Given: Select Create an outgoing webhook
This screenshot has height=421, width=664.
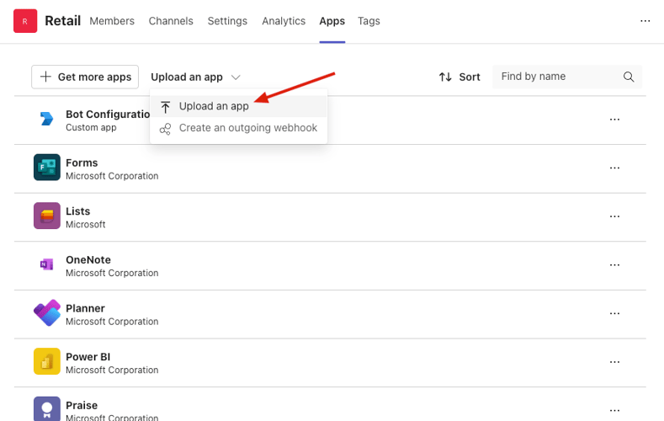Looking at the screenshot, I should tap(247, 128).
